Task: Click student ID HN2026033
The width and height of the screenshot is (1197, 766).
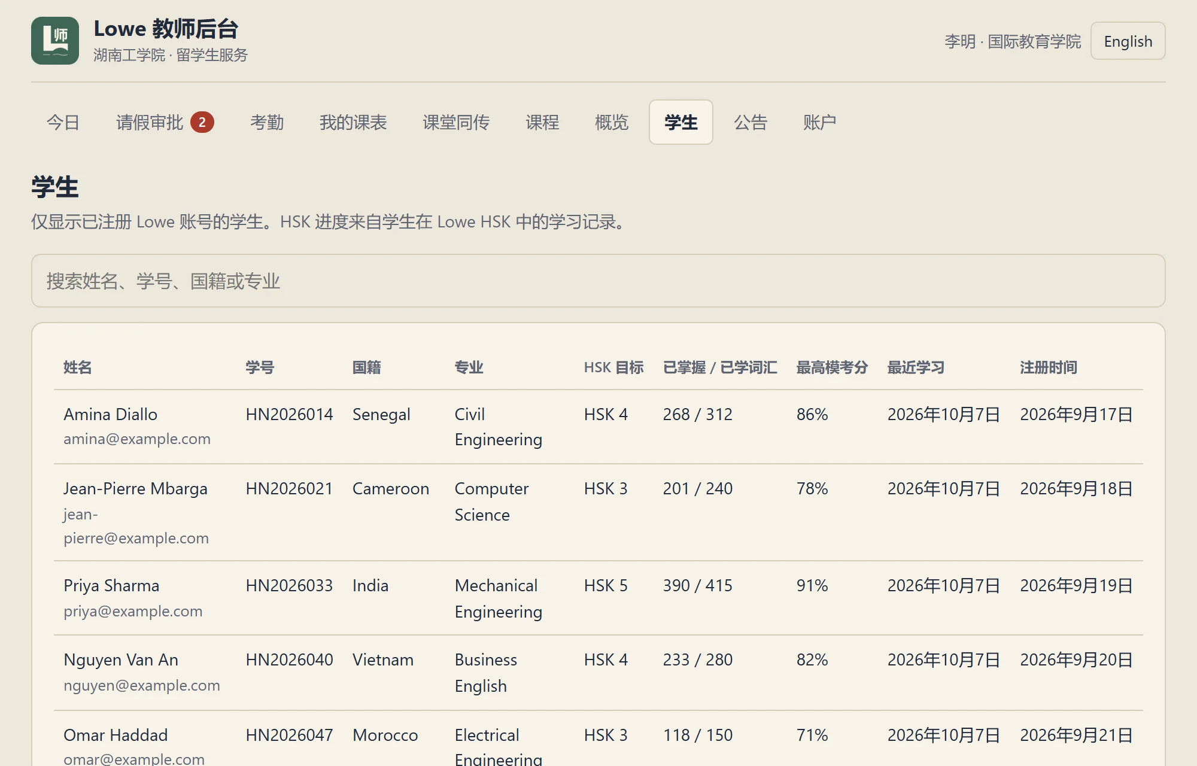Action: [x=289, y=585]
